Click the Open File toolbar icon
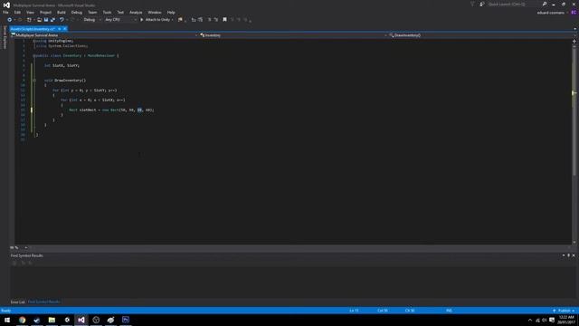Screen dimensions: 579x326 pyautogui.click(x=39, y=20)
